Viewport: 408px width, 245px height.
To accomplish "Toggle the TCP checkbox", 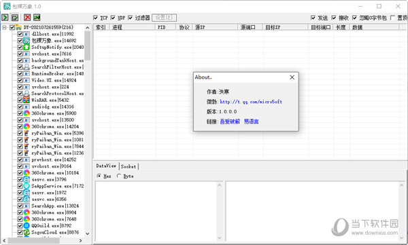I will (x=95, y=18).
